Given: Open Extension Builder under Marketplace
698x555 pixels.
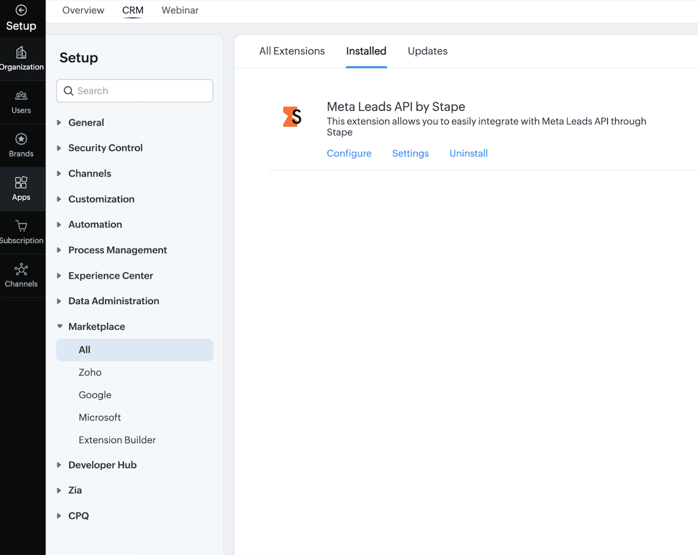Looking at the screenshot, I should pos(117,440).
